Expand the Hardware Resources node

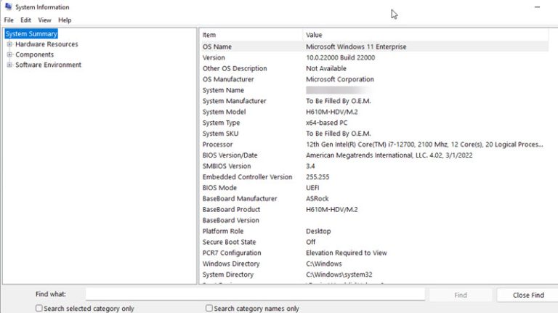pos(9,44)
